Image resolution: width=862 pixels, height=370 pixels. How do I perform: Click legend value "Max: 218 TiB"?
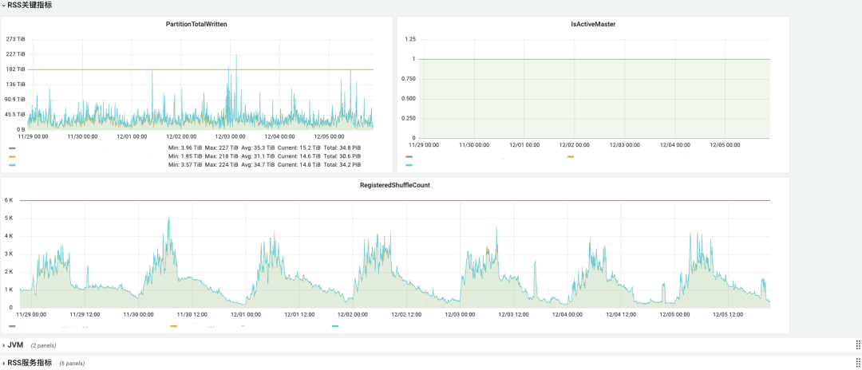[222, 156]
